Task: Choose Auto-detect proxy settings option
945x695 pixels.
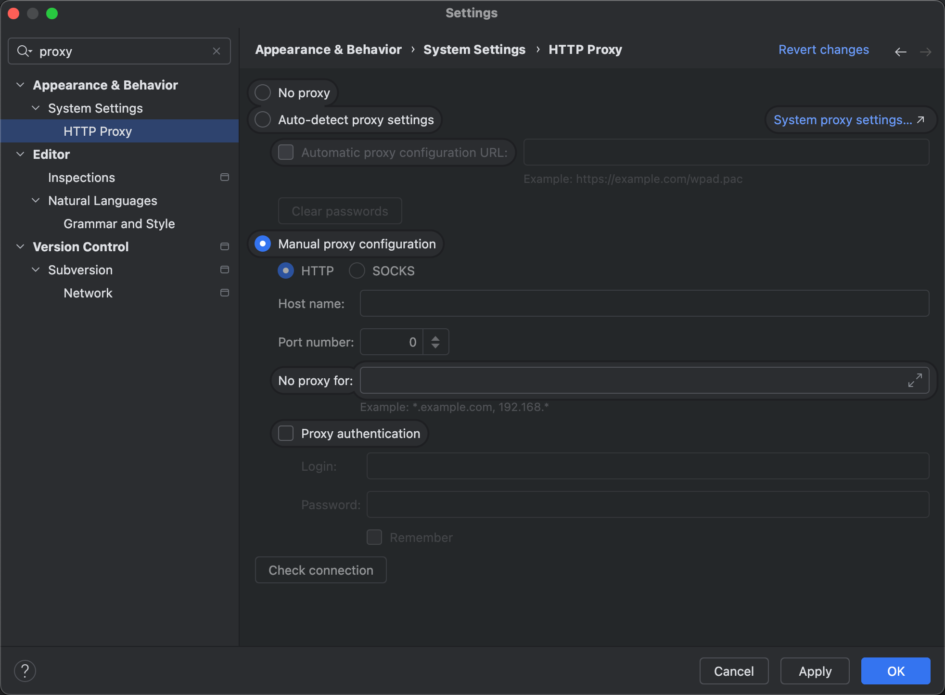Action: click(x=263, y=120)
